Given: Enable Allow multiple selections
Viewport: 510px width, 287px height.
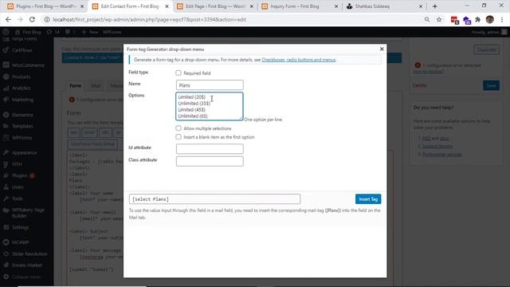Looking at the screenshot, I should pyautogui.click(x=178, y=128).
